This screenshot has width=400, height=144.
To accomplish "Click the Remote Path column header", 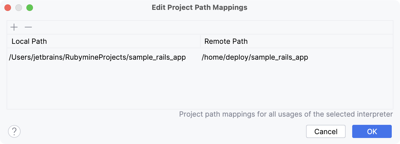I will 226,41.
